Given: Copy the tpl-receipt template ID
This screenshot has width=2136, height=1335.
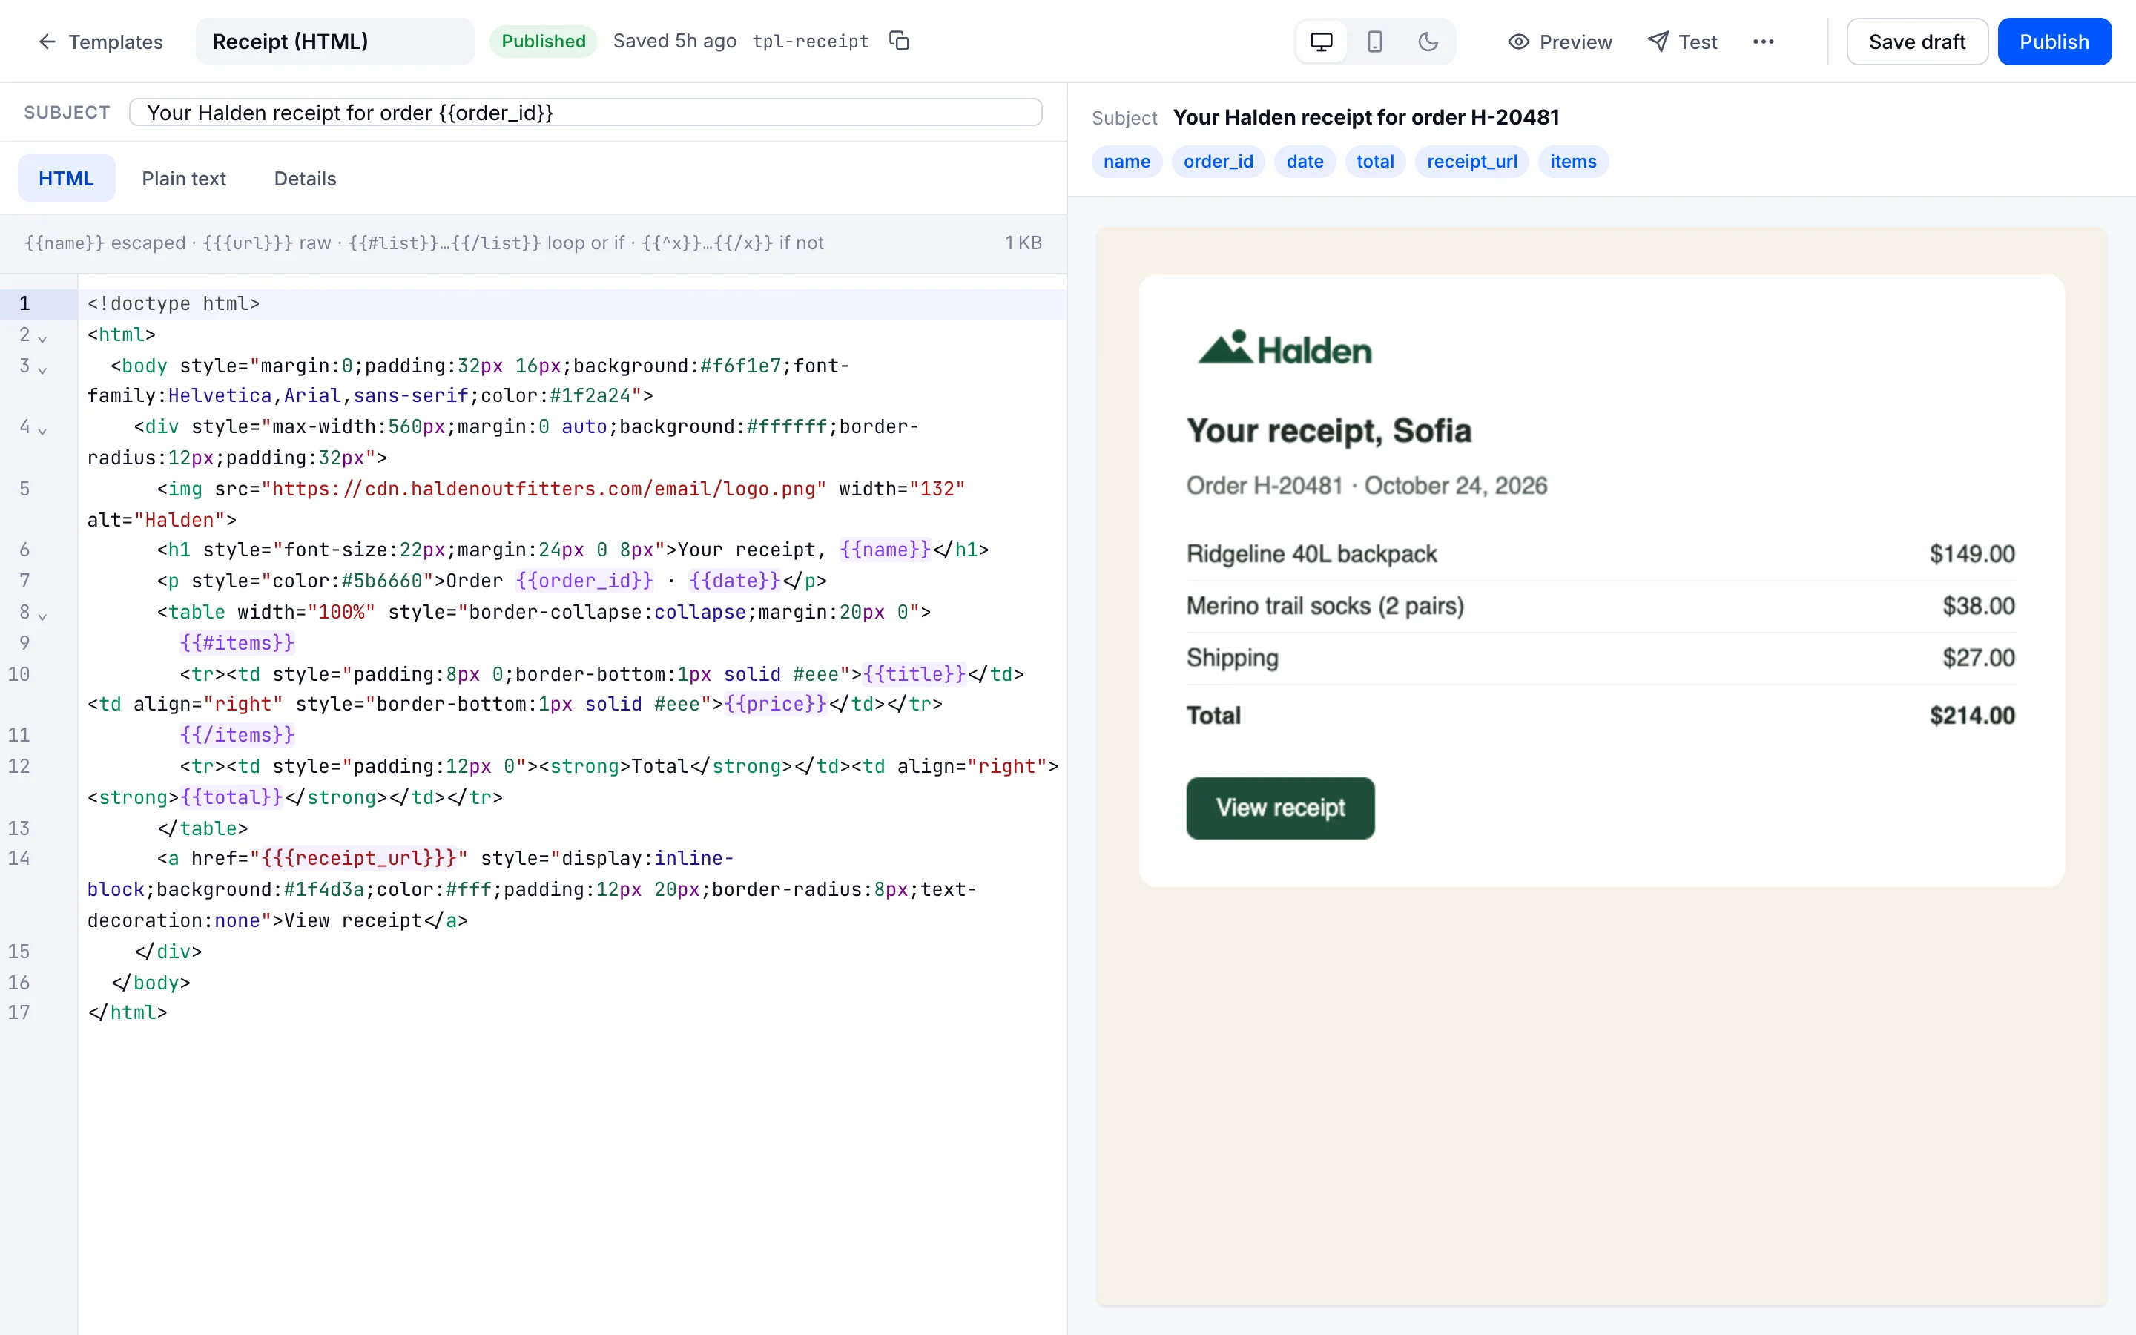Looking at the screenshot, I should (899, 42).
